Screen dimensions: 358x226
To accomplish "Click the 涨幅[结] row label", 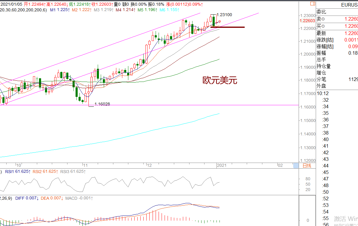I will coord(325,46).
